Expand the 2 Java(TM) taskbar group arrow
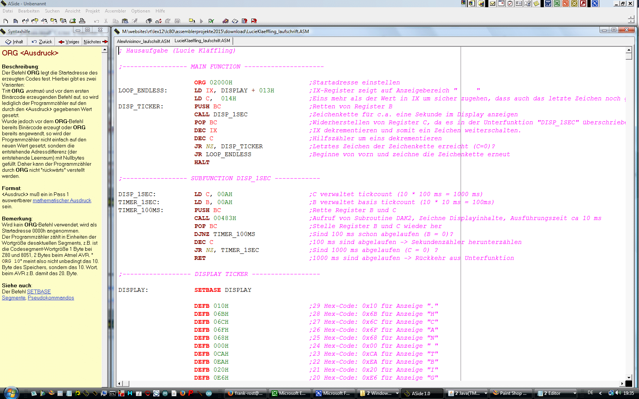 click(x=486, y=393)
